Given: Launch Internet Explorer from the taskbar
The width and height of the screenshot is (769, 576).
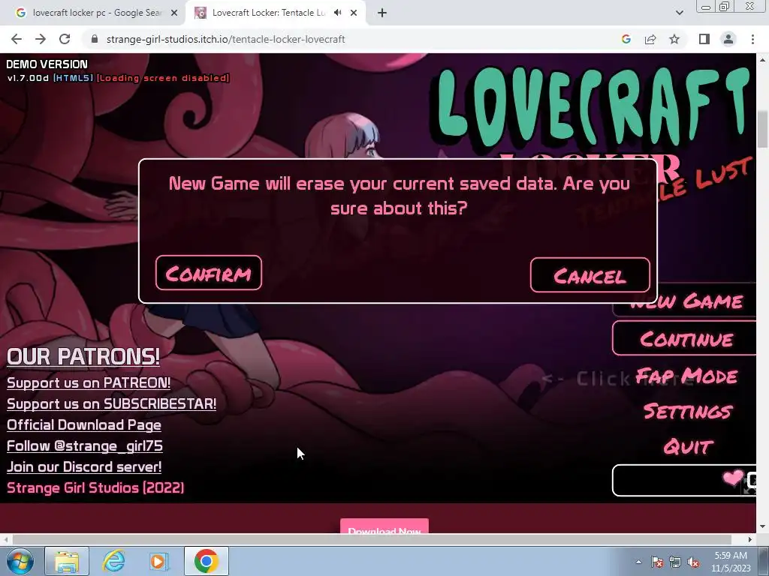Looking at the screenshot, I should pyautogui.click(x=114, y=561).
